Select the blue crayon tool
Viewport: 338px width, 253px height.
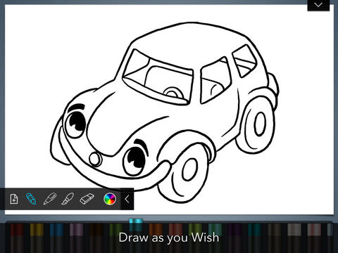(31, 199)
